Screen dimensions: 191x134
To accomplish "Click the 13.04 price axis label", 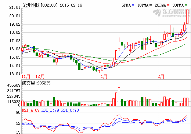I will point(15,74).
